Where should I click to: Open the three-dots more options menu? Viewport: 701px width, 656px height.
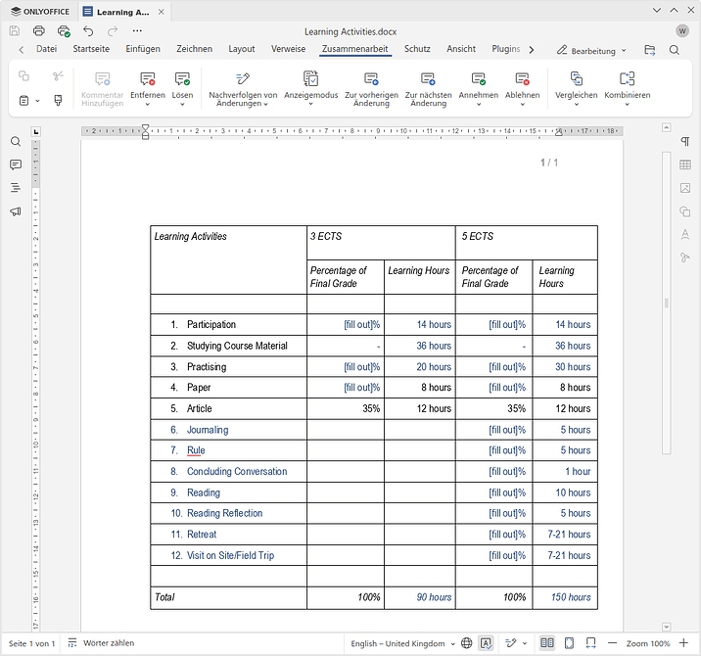tap(137, 31)
